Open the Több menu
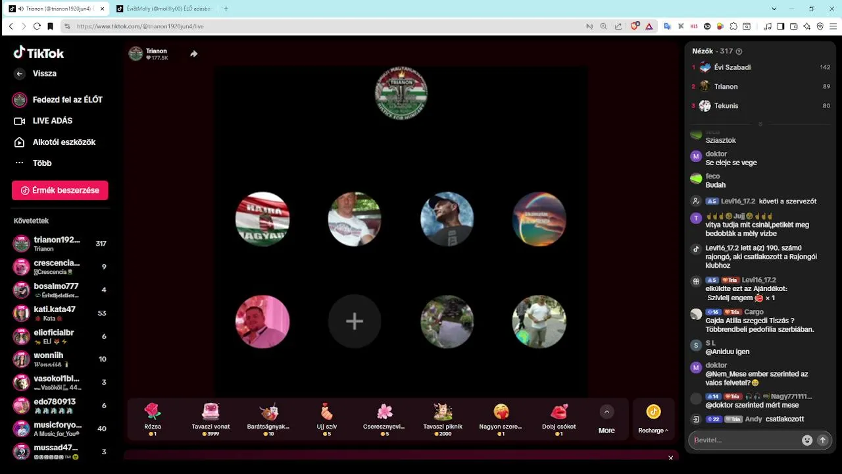 pyautogui.click(x=33, y=163)
